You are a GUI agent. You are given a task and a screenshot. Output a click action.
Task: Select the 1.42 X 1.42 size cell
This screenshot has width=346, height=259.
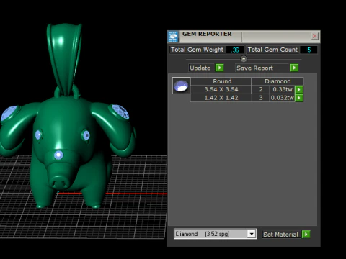pyautogui.click(x=221, y=98)
